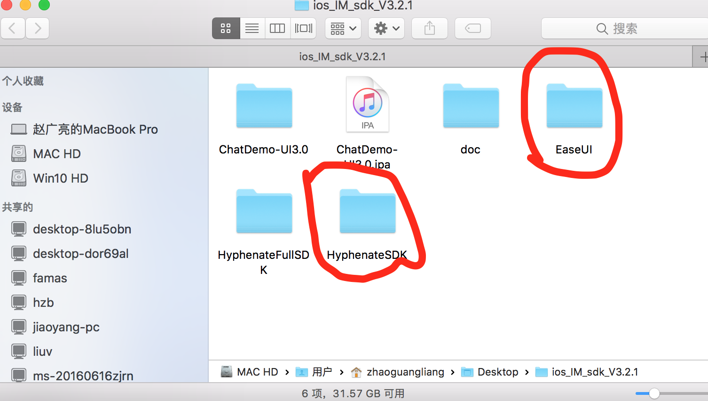This screenshot has height=401, width=708.
Task: Select the EaseUI folder
Action: pyautogui.click(x=574, y=107)
